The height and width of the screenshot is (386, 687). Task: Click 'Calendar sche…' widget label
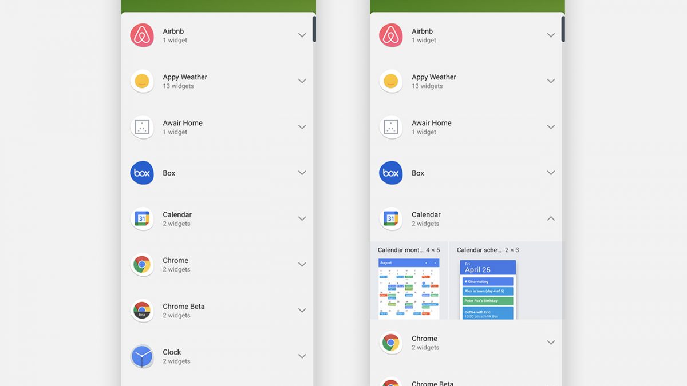coord(479,250)
